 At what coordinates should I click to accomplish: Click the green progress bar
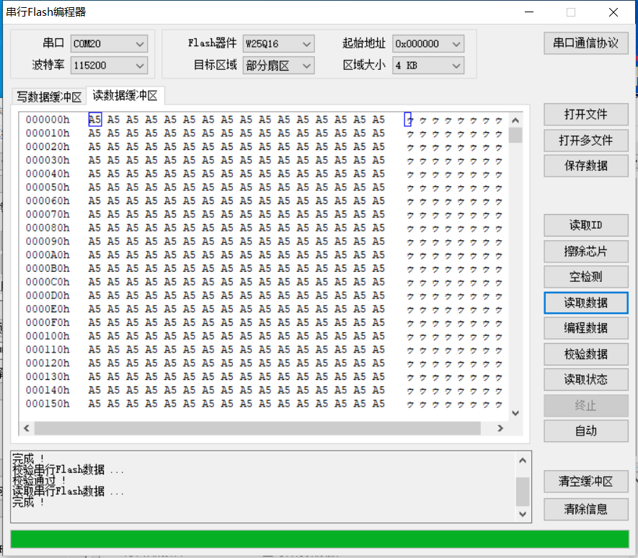click(320, 539)
